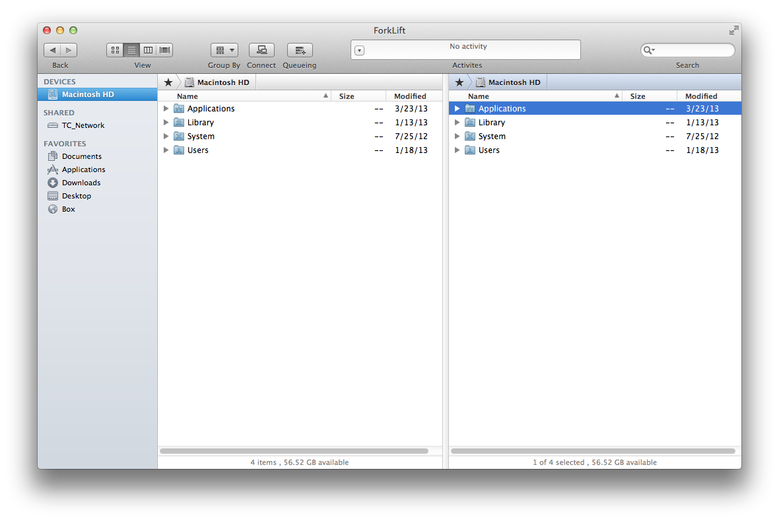Open Downloads favorite in sidebar
Image resolution: width=779 pixels, height=521 pixels.
[98, 183]
